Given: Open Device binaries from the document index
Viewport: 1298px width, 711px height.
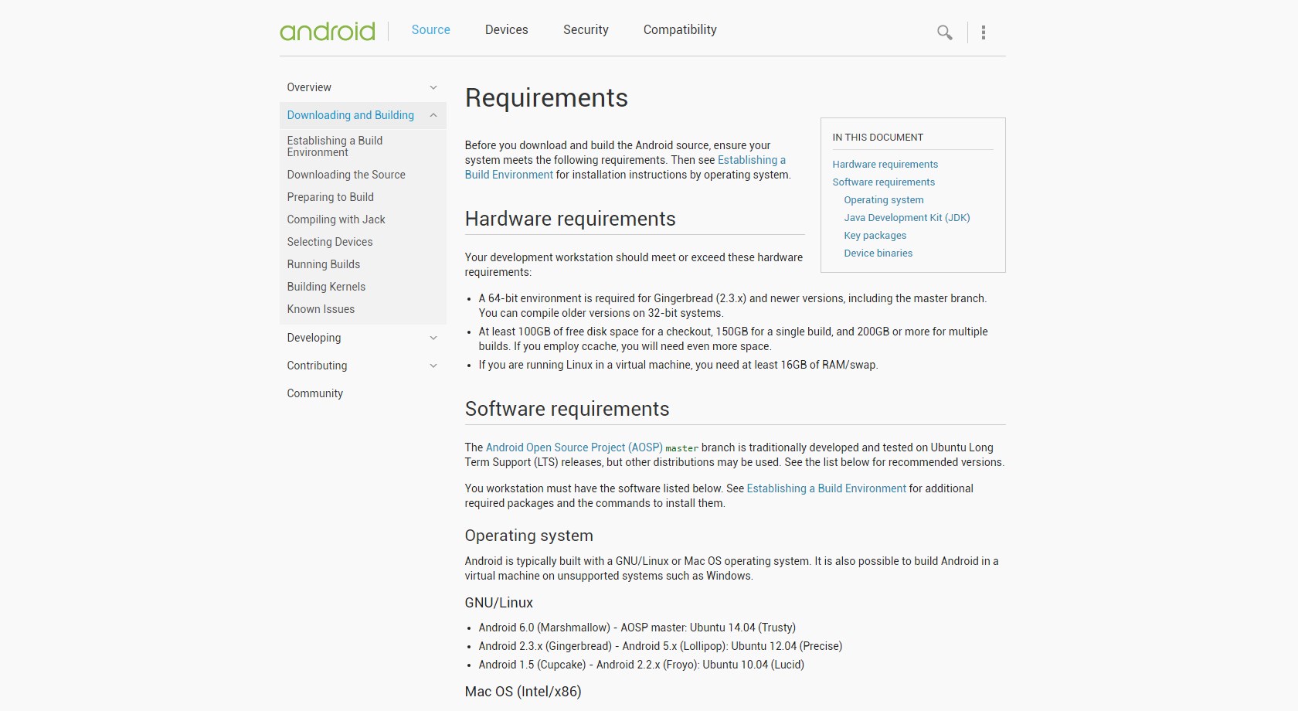Looking at the screenshot, I should (878, 253).
